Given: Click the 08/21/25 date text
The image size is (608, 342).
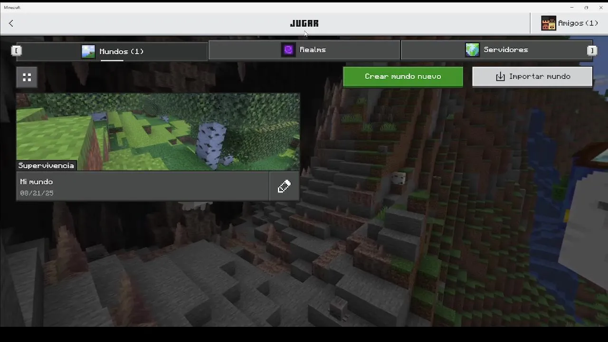Looking at the screenshot, I should coord(37,193).
